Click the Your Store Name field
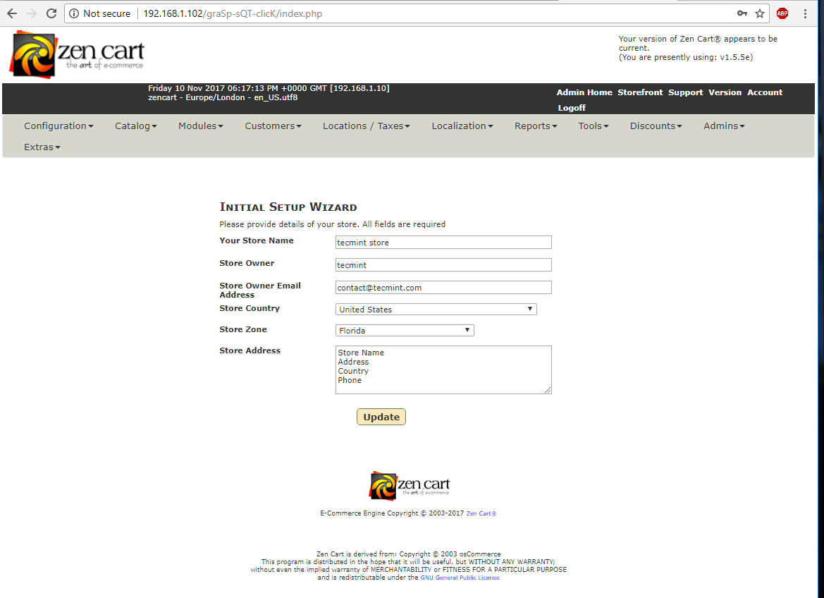824x598 pixels. [443, 242]
